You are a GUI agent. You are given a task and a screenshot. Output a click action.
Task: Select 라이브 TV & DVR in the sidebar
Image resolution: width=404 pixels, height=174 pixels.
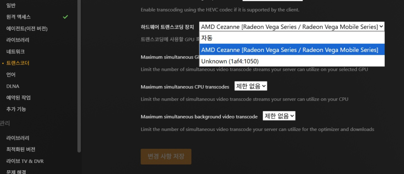click(25, 161)
